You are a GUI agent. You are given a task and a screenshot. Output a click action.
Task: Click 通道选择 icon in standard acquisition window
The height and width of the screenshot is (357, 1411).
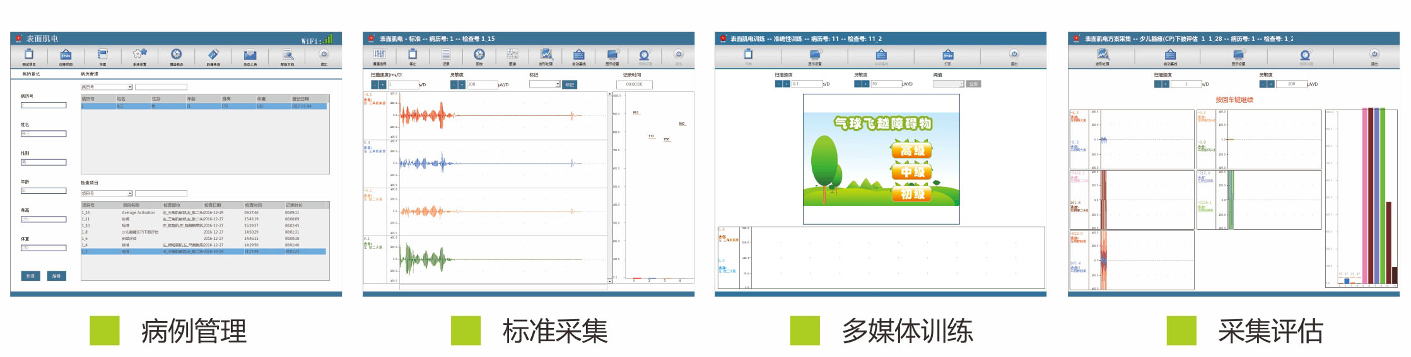point(380,55)
